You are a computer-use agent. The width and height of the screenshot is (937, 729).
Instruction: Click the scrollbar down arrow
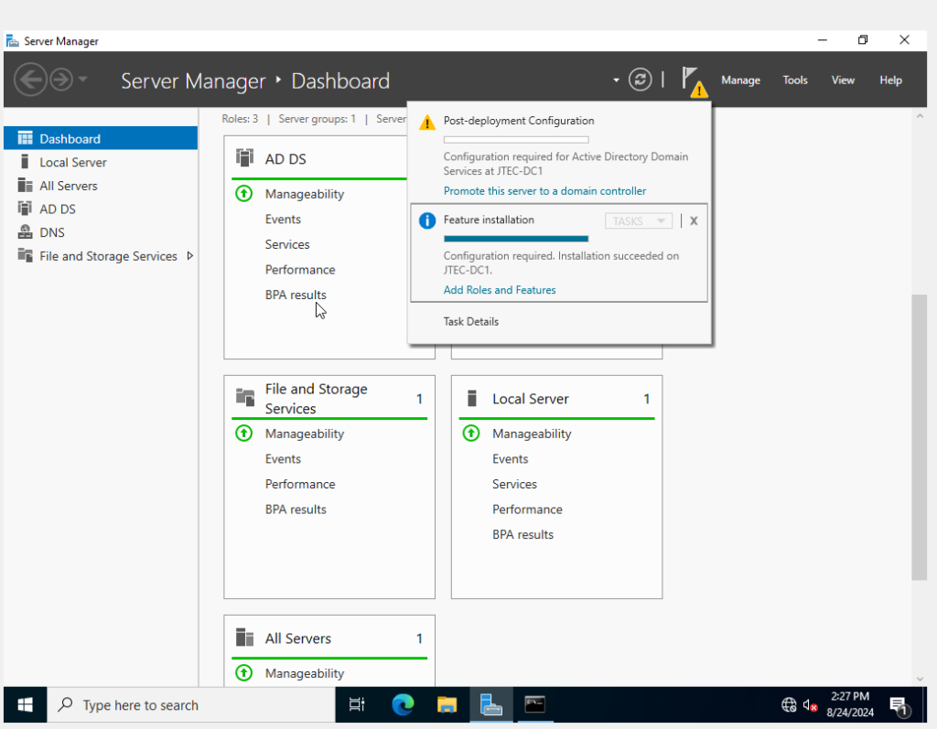[x=920, y=679]
